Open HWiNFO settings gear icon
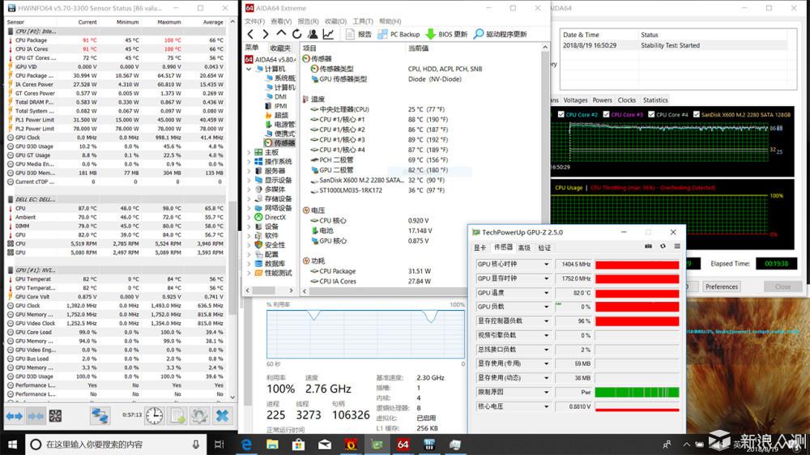The width and height of the screenshot is (810, 455). pyautogui.click(x=199, y=416)
